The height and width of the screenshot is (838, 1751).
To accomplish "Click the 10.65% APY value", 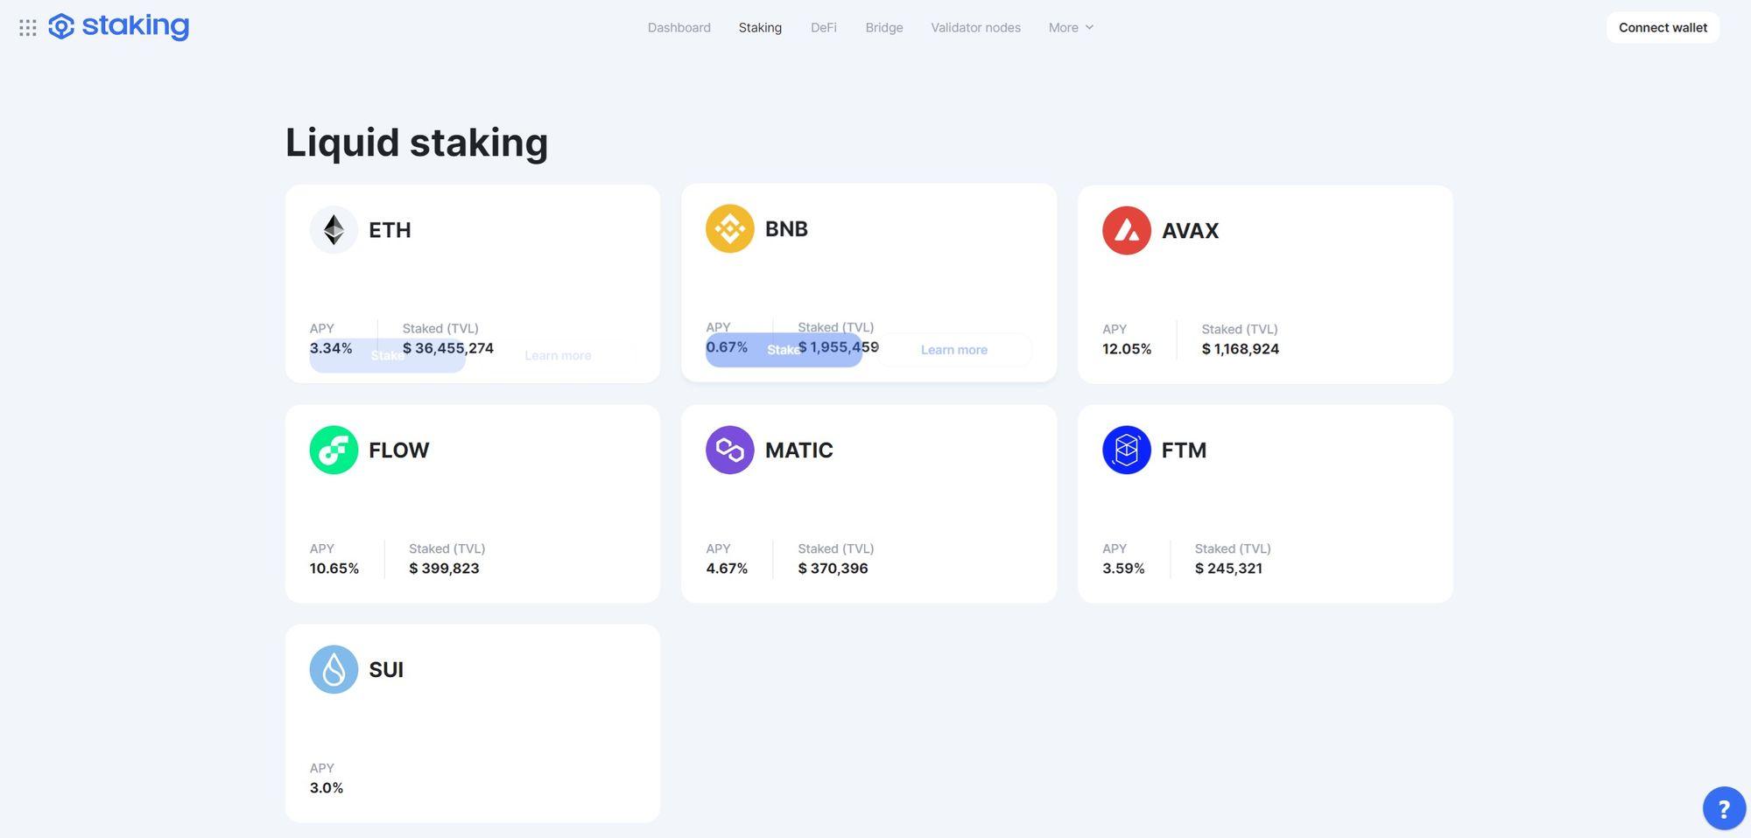I will click(334, 569).
